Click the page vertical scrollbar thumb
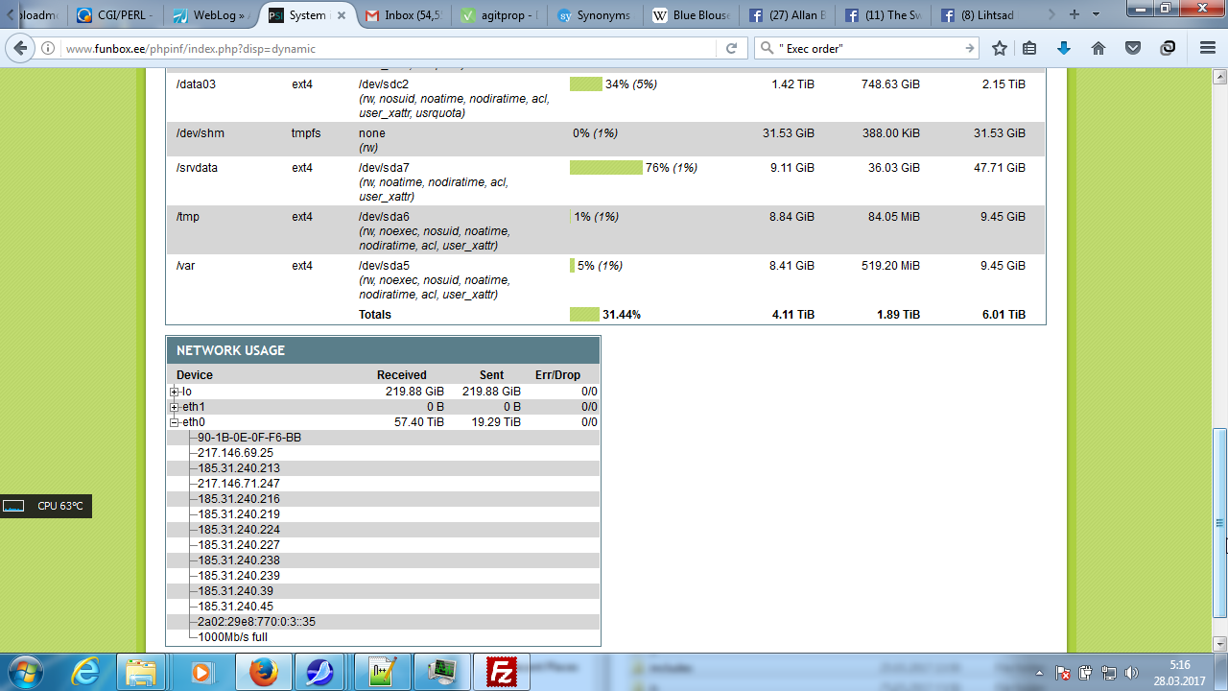The image size is (1228, 691). 1220,523
